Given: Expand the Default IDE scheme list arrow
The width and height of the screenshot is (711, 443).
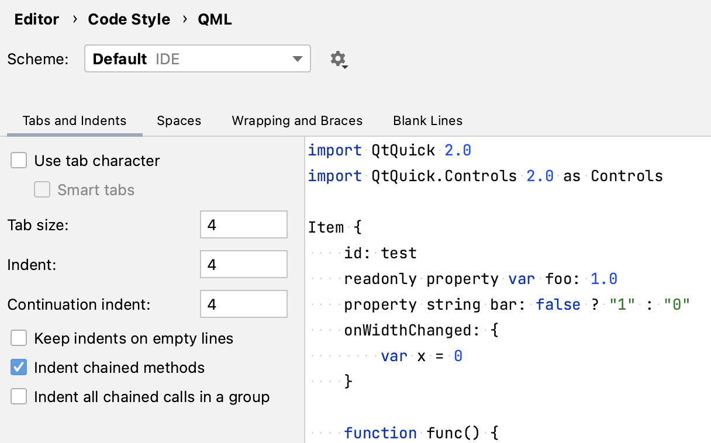Looking at the screenshot, I should pos(298,58).
